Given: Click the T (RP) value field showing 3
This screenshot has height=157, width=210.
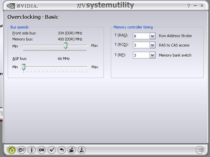Looking at the screenshot, I should (x=141, y=55).
